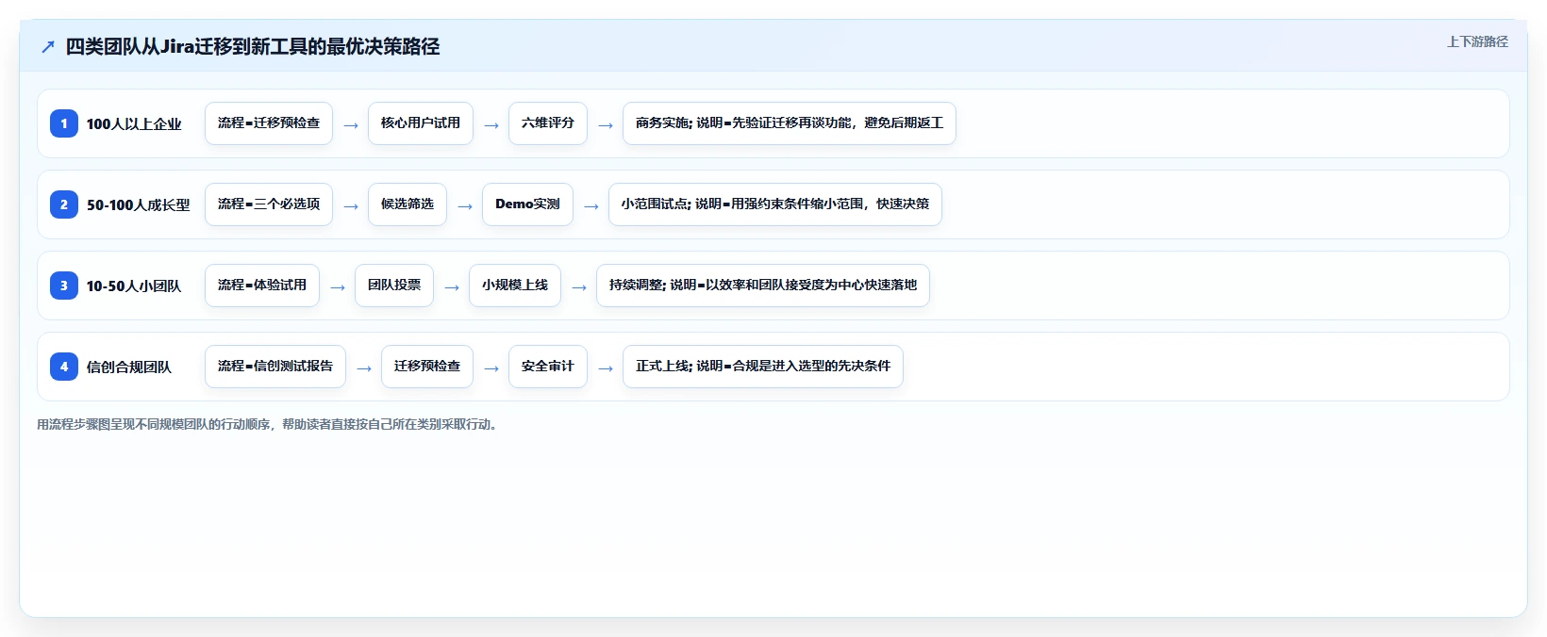This screenshot has width=1547, height=637.
Task: Click the arrow between 六维评分 and 商务实施
Action: click(606, 125)
